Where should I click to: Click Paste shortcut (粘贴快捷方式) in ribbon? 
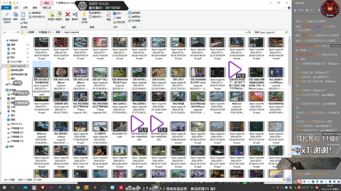click(37, 17)
